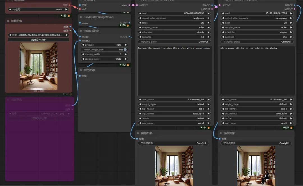Click the prompt box reading 'Add a woman sitting'
Viewport: 303px width, 186px height.
coord(257,71)
